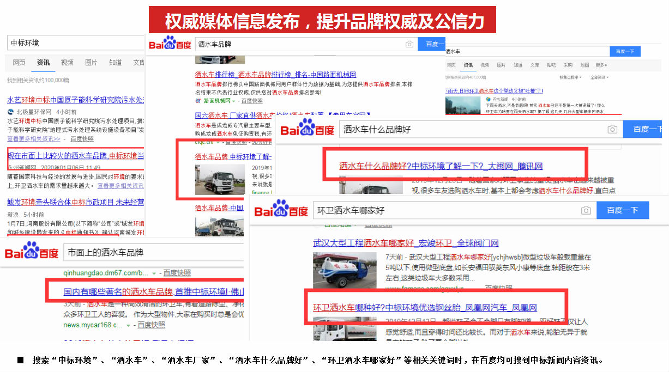
Task: Open truck thumbnail under 洒水车品牌 中标环境了解 result
Action: 220,180
